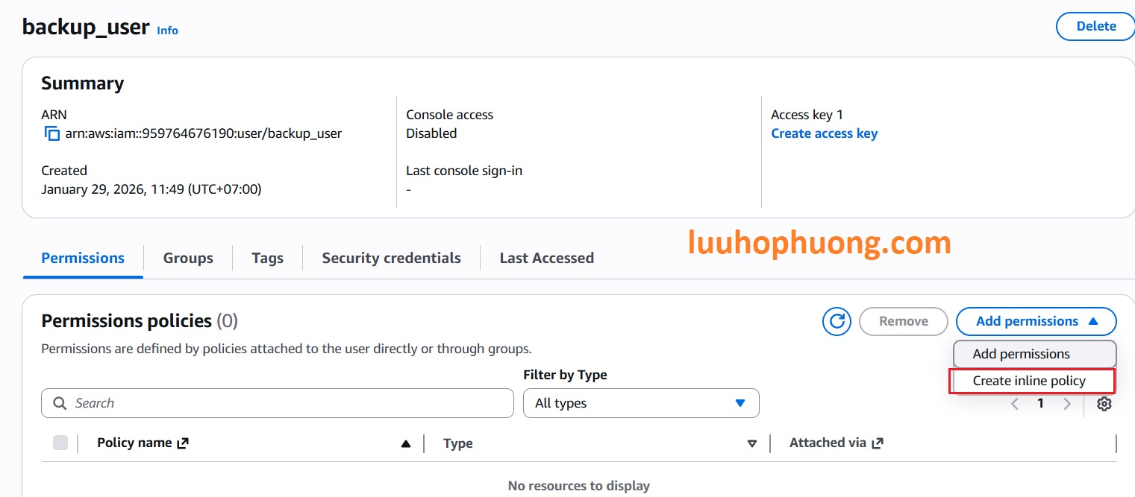Open table preferences gear icon
1135x497 pixels.
click(x=1104, y=404)
